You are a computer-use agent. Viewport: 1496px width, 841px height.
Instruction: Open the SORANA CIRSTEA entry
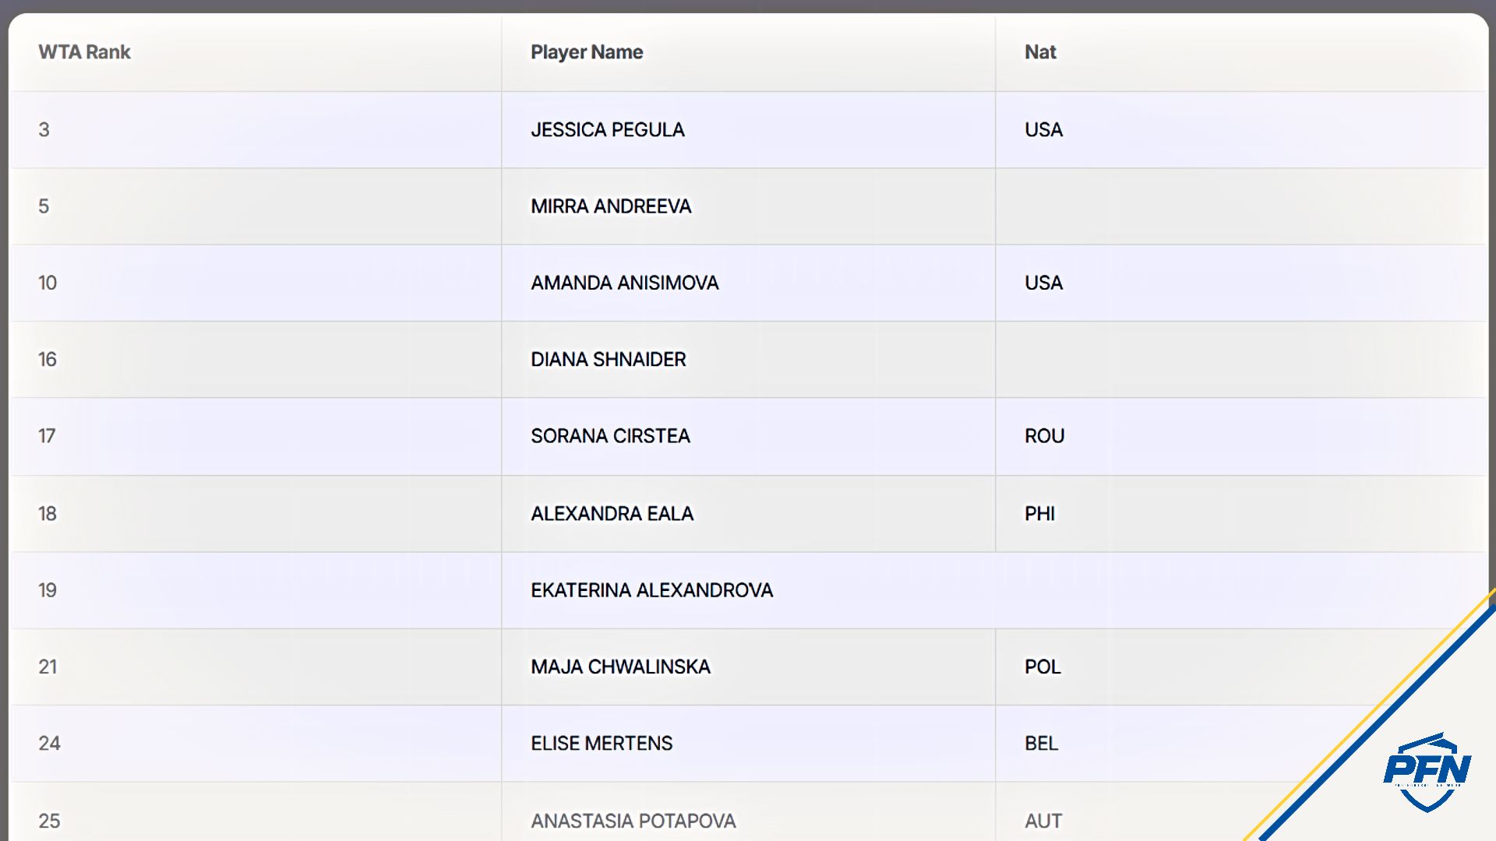click(611, 436)
